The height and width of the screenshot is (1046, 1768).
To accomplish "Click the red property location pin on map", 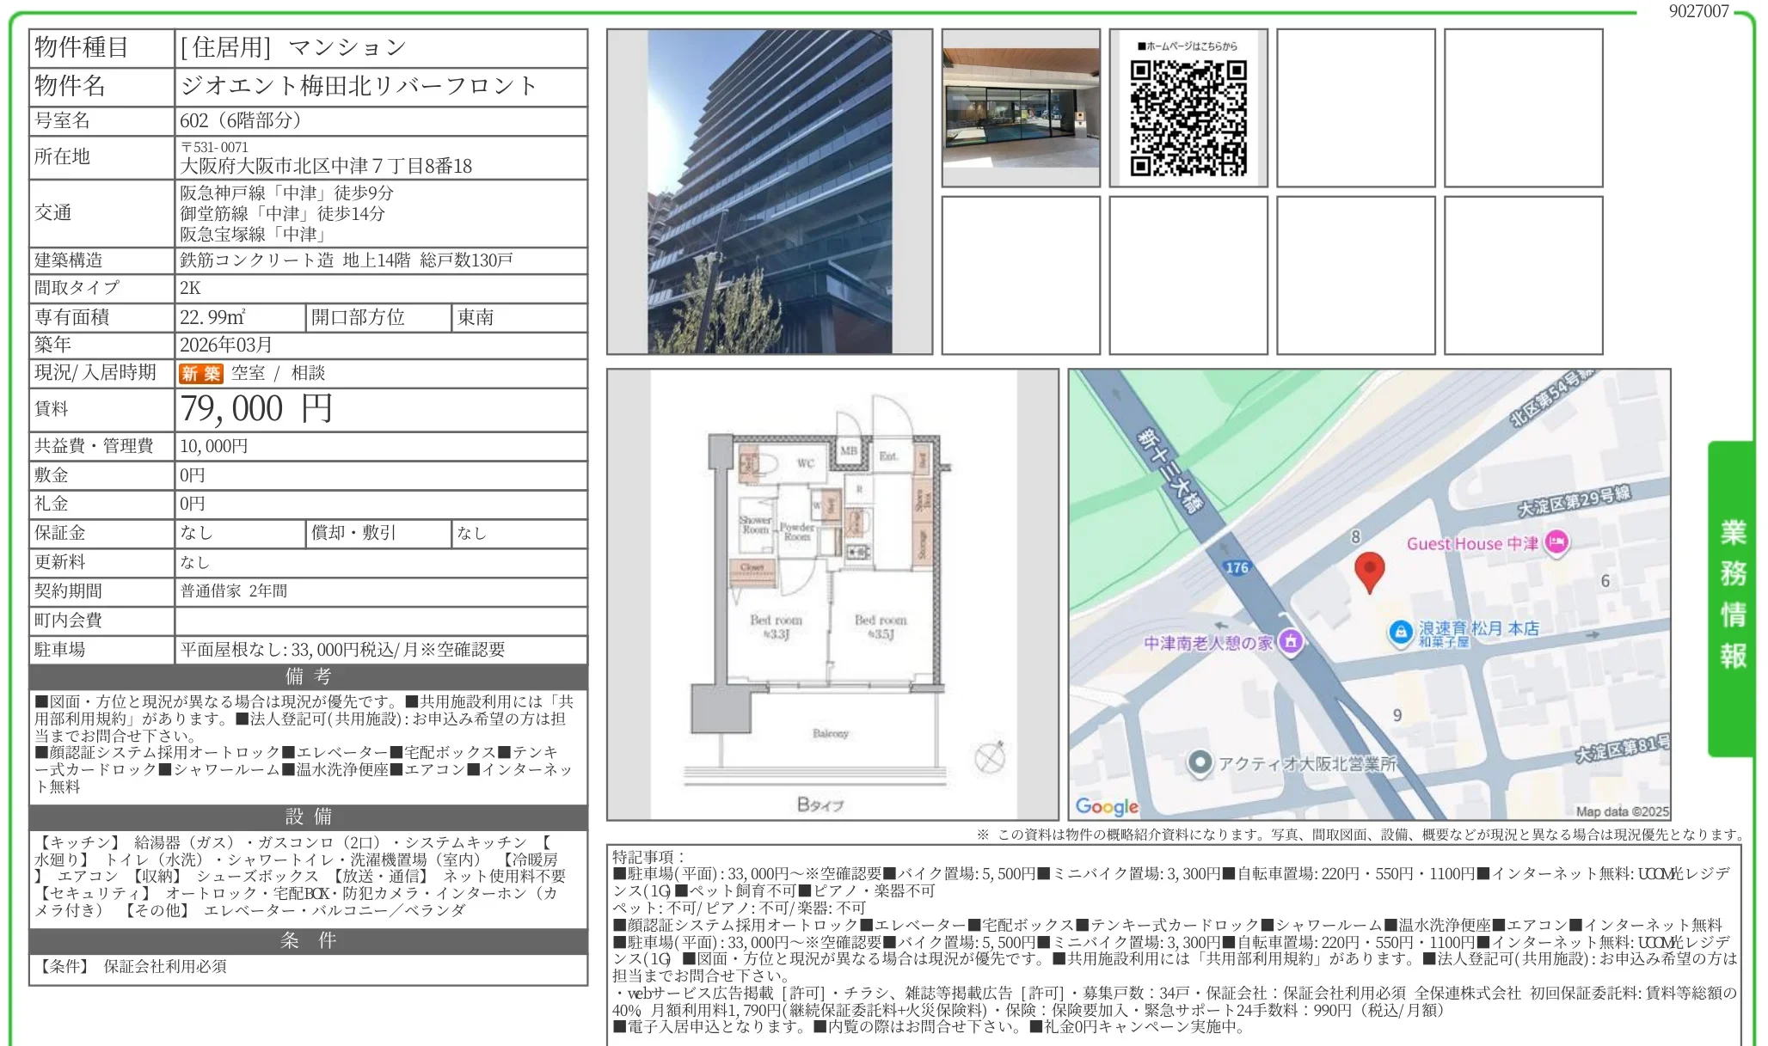I will click(1371, 568).
